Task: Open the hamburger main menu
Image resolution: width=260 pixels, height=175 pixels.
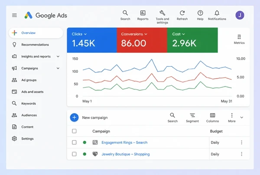Action: coord(14,16)
